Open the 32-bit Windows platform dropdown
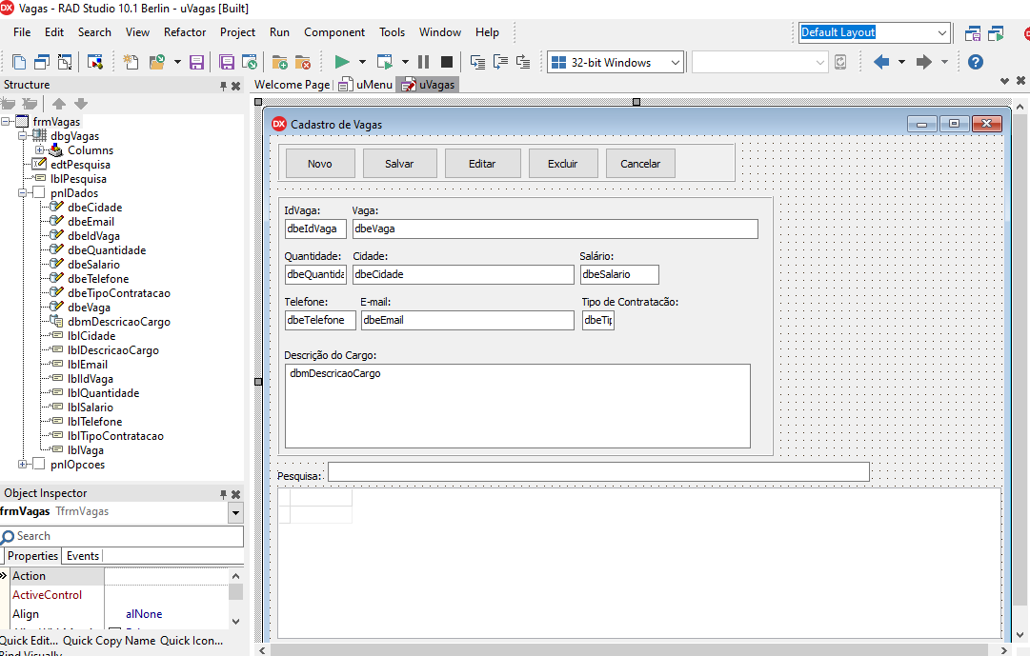1030x656 pixels. click(x=676, y=62)
